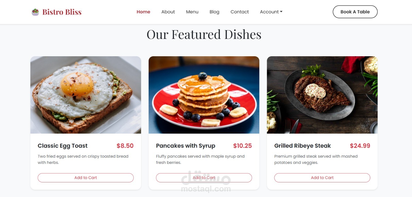Open the About page
Image resolution: width=412 pixels, height=197 pixels.
[168, 12]
